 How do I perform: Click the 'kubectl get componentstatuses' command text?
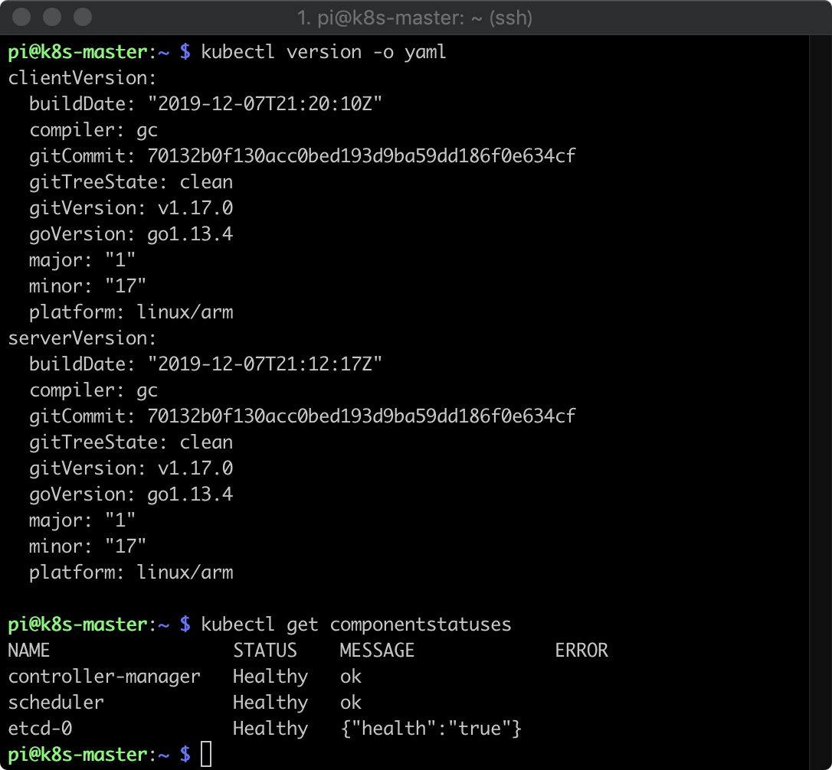pos(355,625)
